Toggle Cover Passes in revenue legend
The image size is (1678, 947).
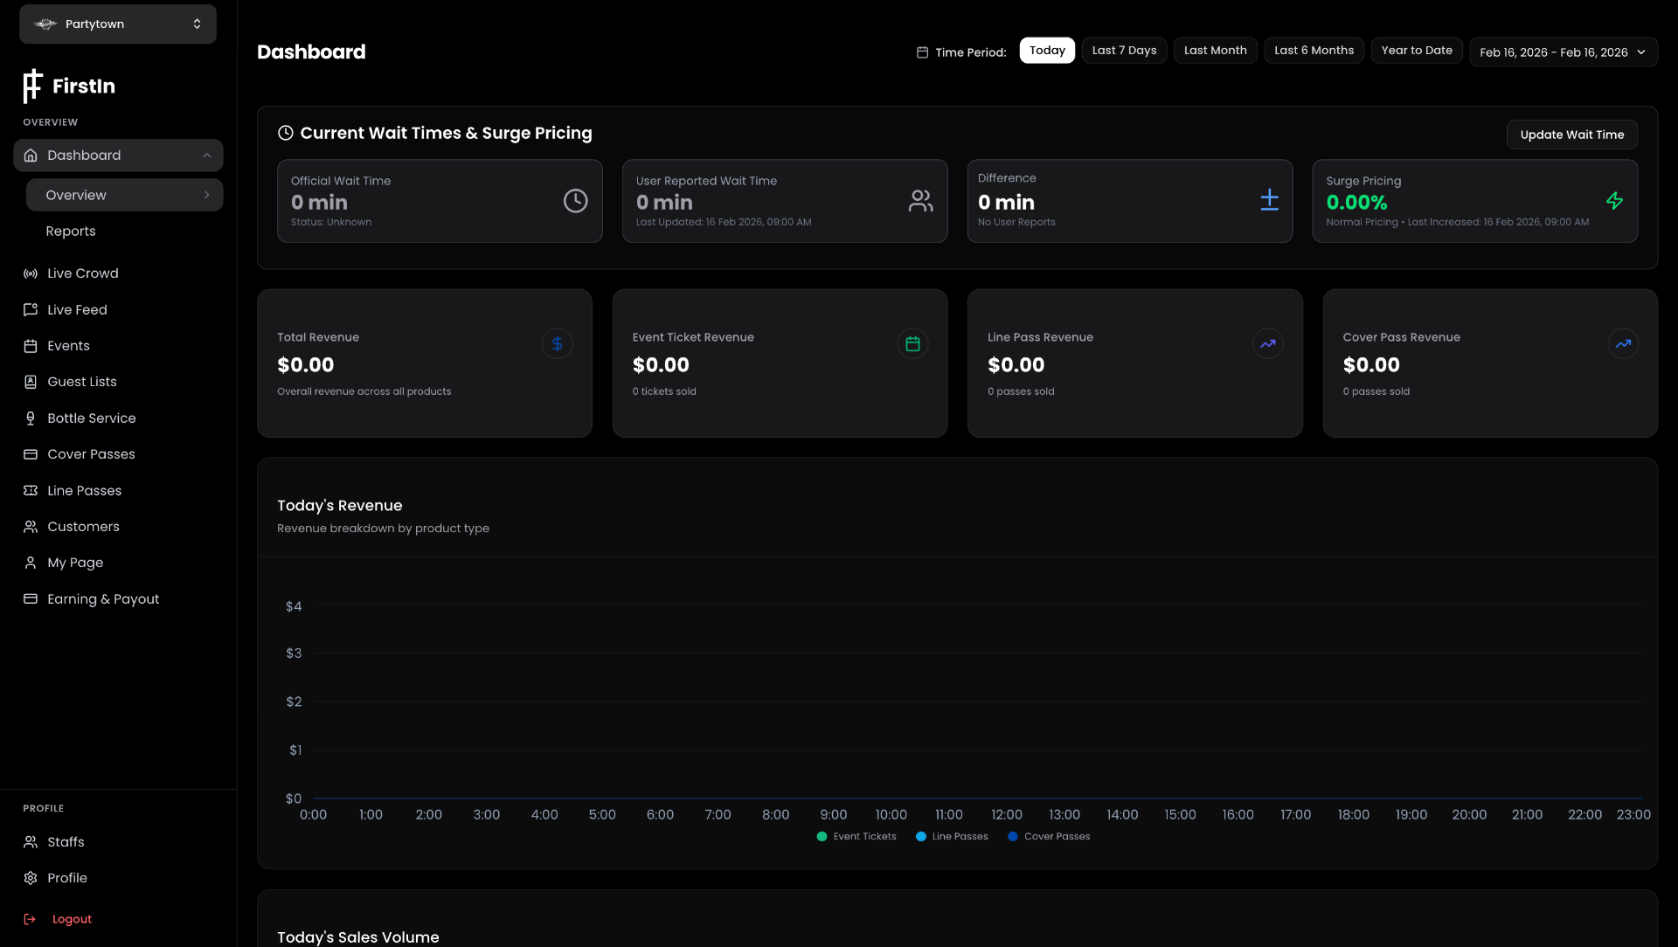coord(1049,836)
